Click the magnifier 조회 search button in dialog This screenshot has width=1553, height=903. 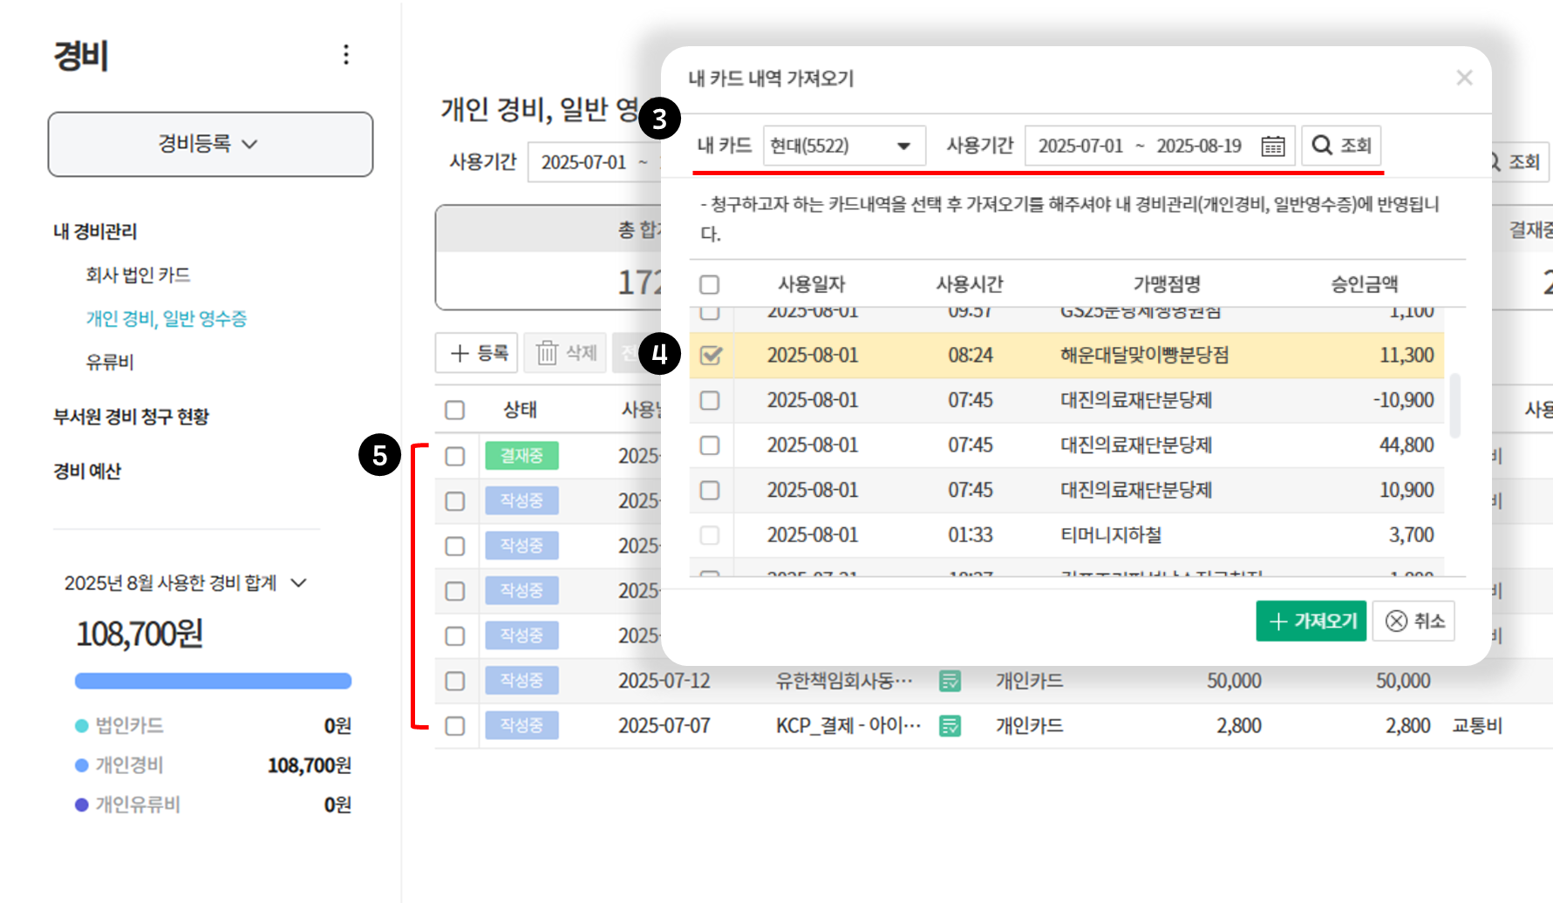[x=1341, y=146]
